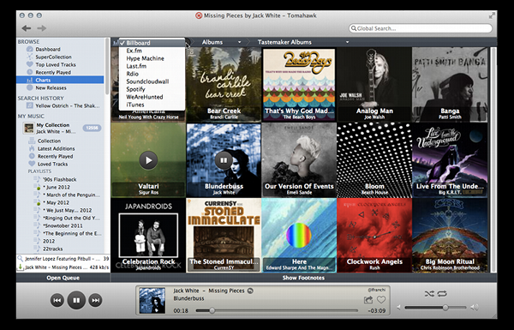Select Last.fm chart source
The image size is (514, 330).
[x=152, y=66]
